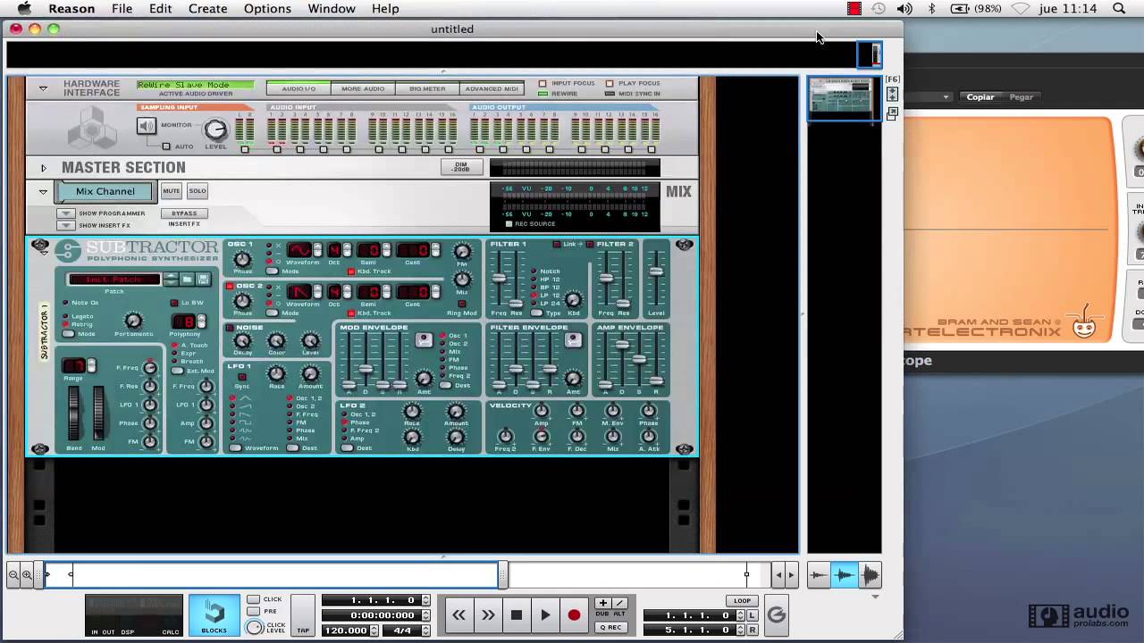1144x643 pixels.
Task: Switch to the ADVANCED MIDI tab
Action: point(492,88)
